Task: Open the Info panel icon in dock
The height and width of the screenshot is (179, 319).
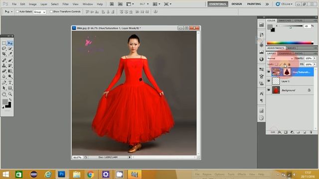Action: click(x=261, y=59)
